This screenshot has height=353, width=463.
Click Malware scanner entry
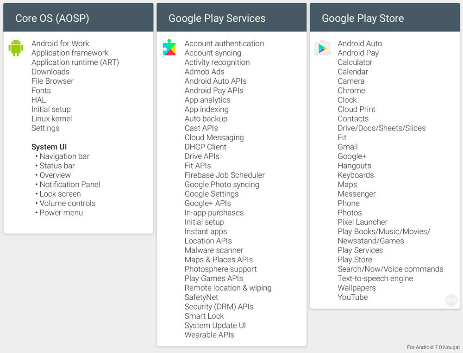[x=214, y=250]
